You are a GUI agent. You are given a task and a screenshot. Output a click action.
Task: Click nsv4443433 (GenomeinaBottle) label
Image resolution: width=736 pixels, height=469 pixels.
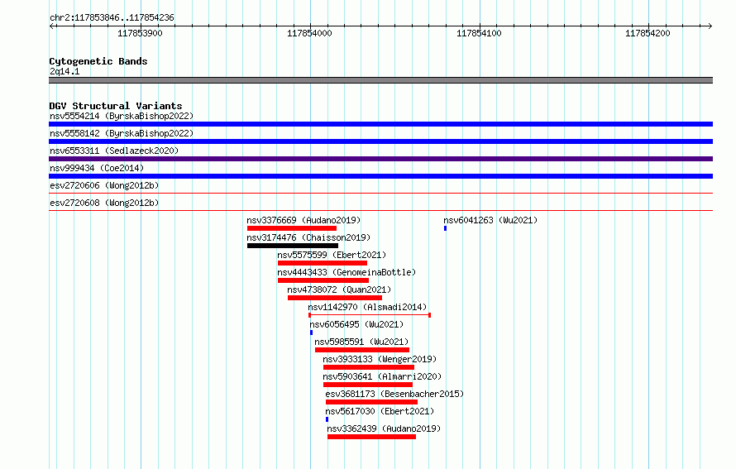pos(346,272)
